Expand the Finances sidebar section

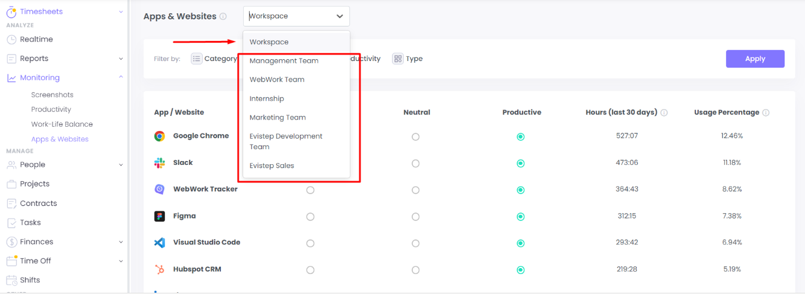point(121,242)
